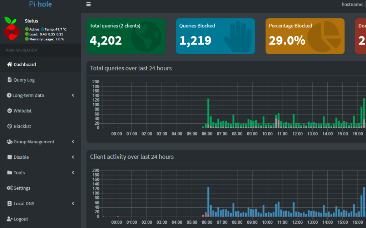Click the Pi-hole title link
Viewport: 366px width, 228px height.
(40, 5)
